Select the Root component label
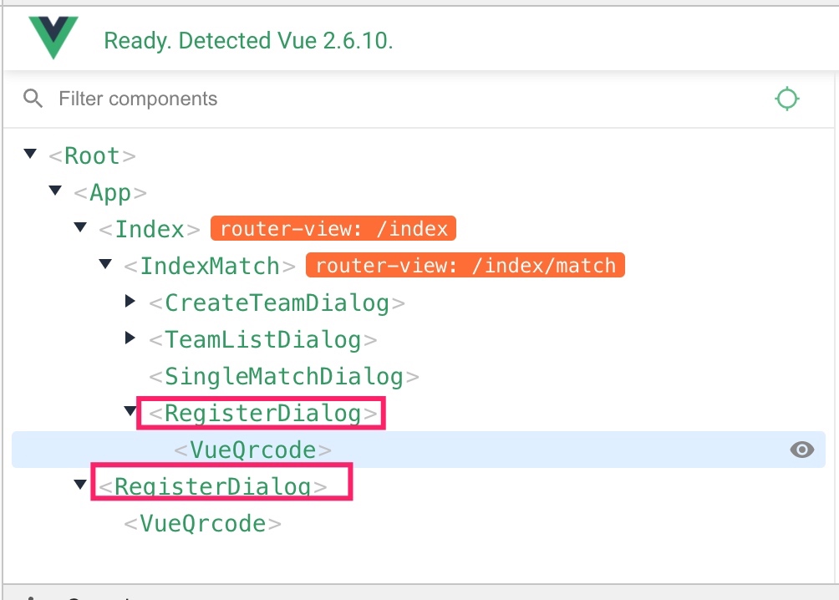 [92, 155]
